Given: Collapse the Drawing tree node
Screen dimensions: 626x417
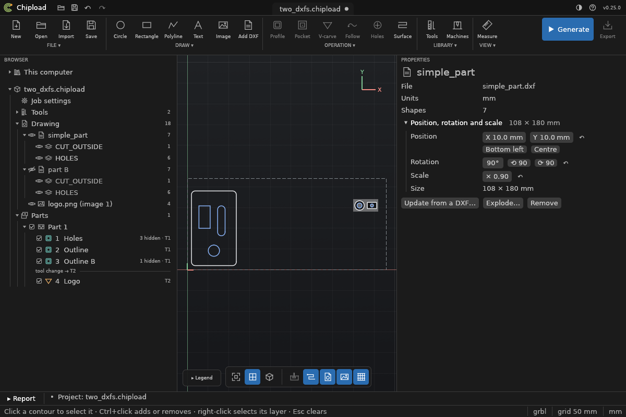Looking at the screenshot, I should point(17,124).
